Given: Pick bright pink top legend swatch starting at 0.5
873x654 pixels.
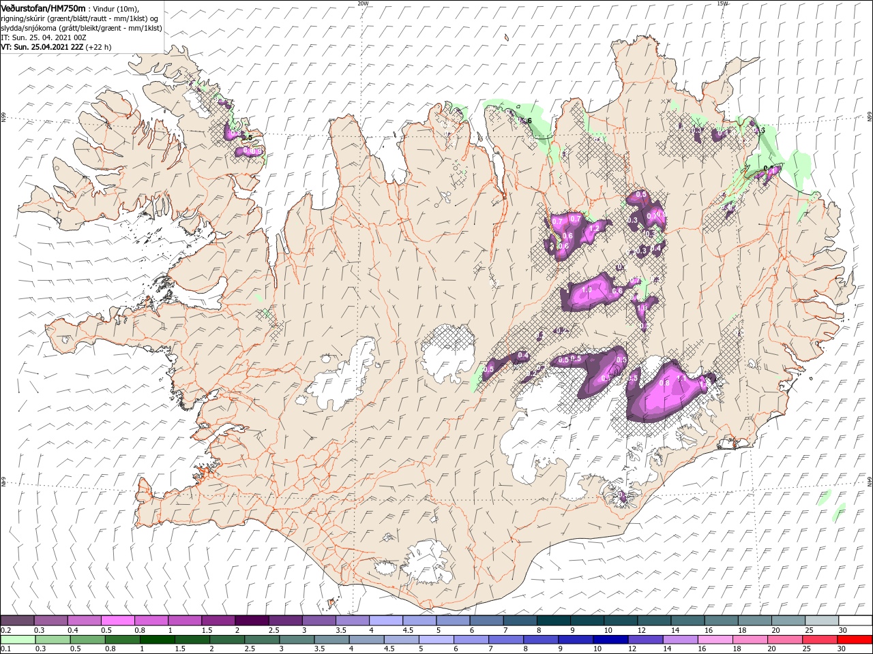Looking at the screenshot, I should click(x=117, y=620).
